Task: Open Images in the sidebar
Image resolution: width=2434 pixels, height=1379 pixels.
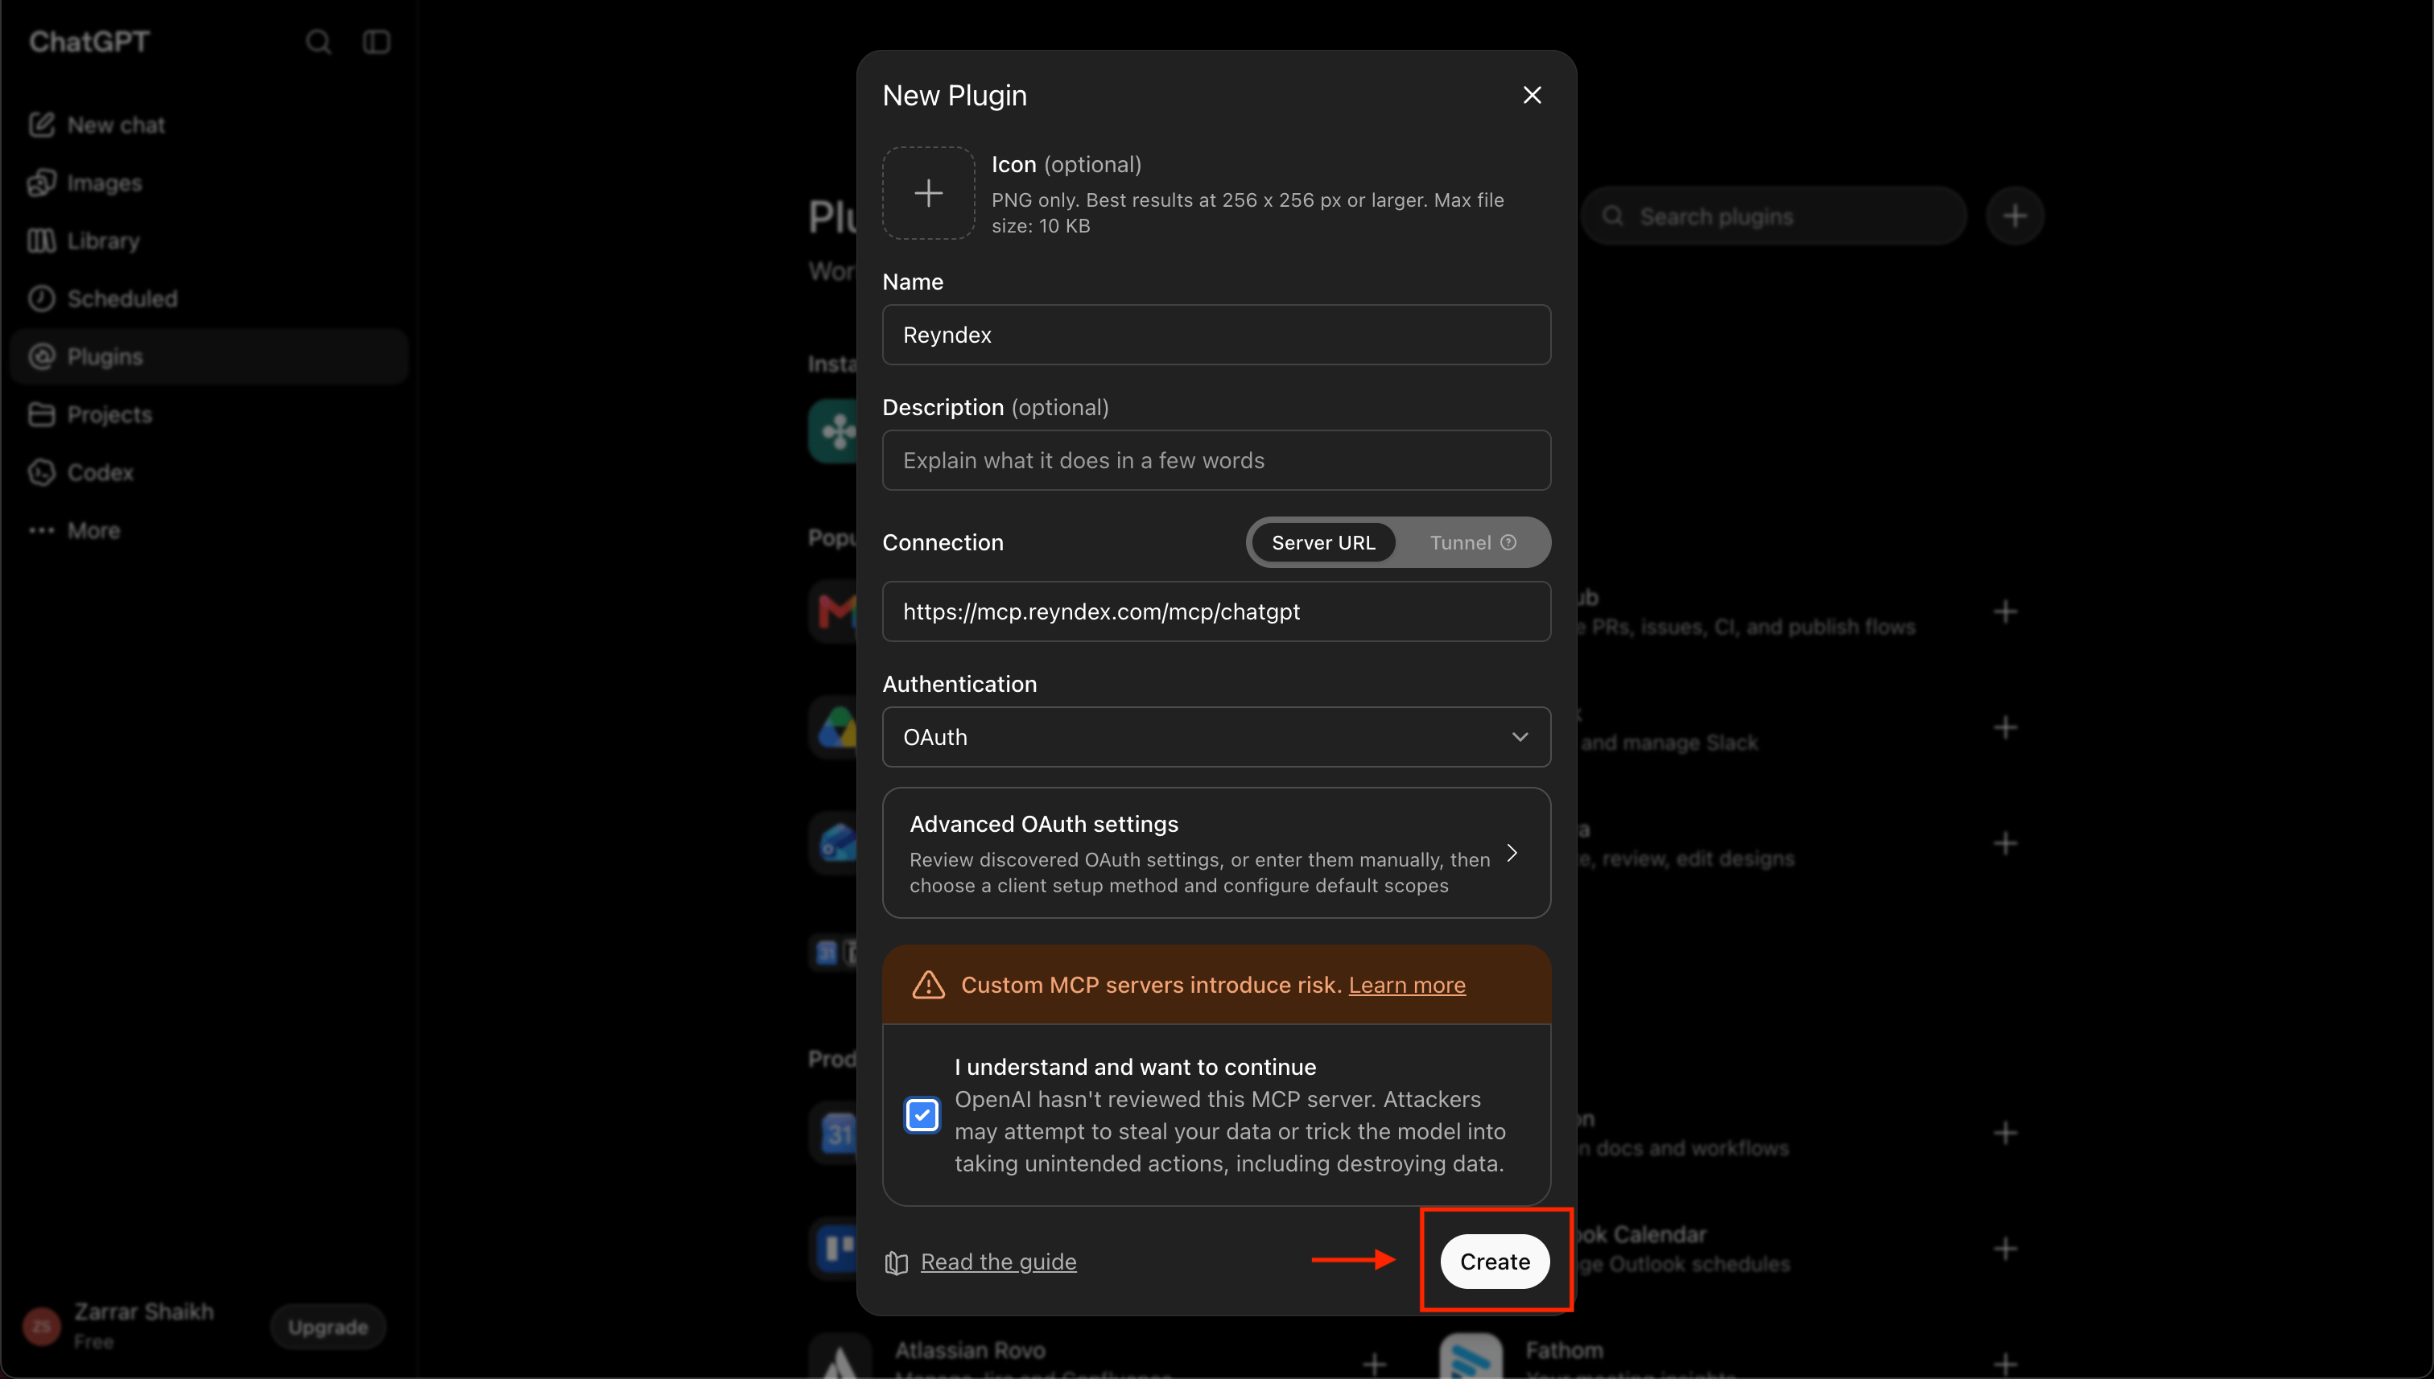Action: click(x=208, y=183)
